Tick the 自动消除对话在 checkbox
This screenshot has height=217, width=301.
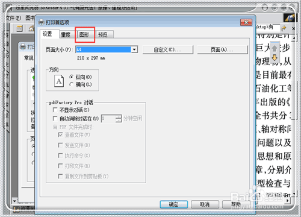coord(76,119)
